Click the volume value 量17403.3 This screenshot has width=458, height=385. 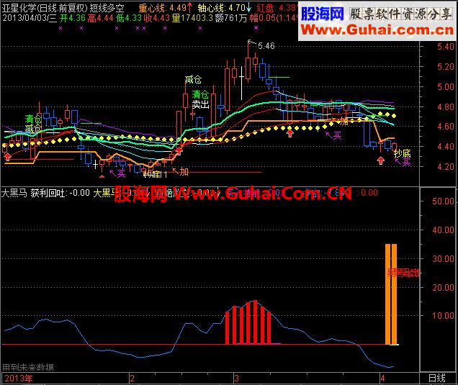pyautogui.click(x=192, y=18)
